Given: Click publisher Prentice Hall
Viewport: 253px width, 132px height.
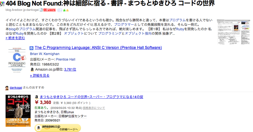Looking at the screenshot, I should 66,59.
